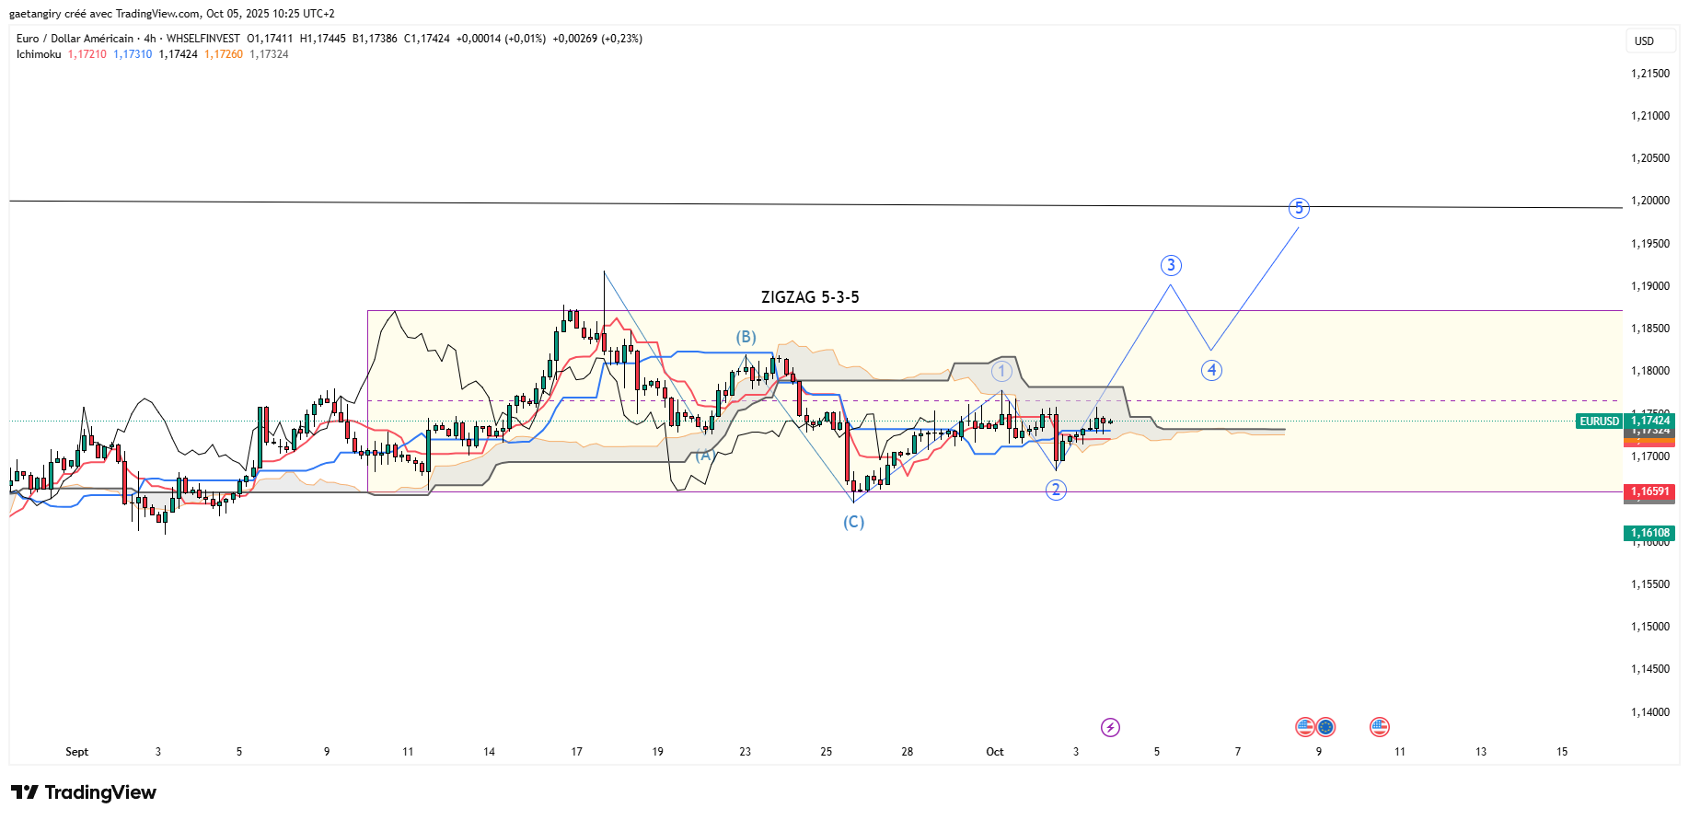Viewport: 1689px width, 820px height.
Task: Click date 7 on the time axis
Action: 1238,752
